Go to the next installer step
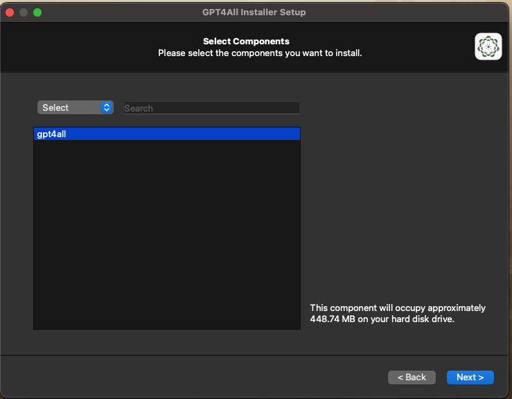 pyautogui.click(x=470, y=377)
